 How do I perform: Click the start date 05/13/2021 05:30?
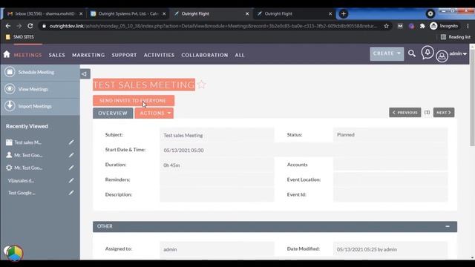[x=183, y=150]
